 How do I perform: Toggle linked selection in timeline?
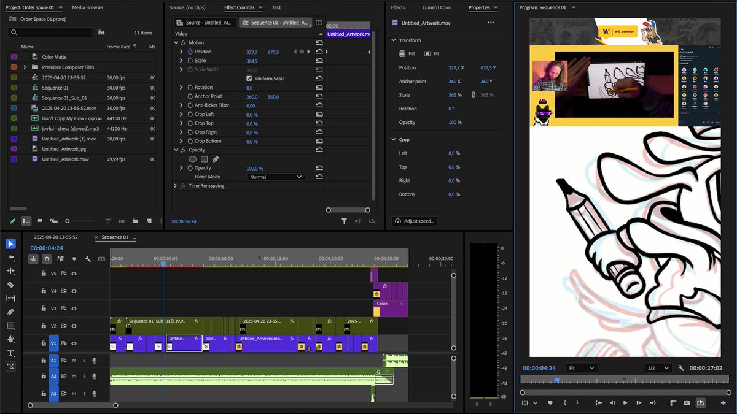point(61,259)
